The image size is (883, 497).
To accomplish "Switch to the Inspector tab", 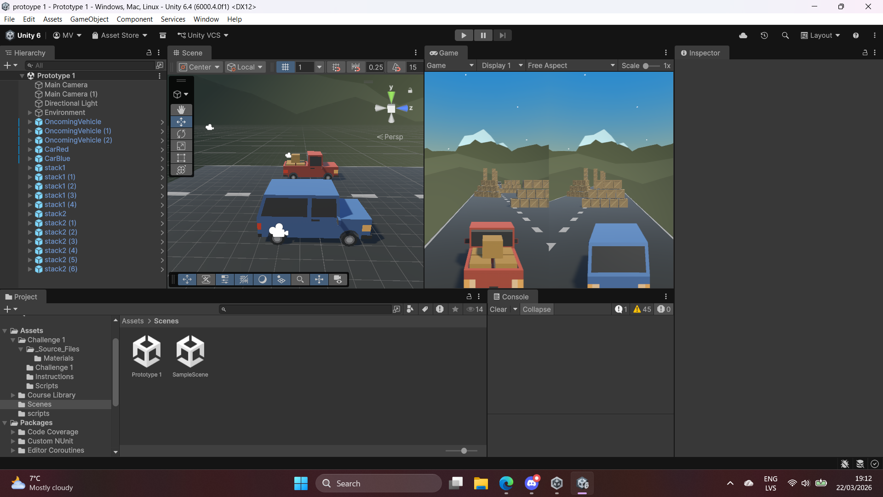I will tap(700, 53).
